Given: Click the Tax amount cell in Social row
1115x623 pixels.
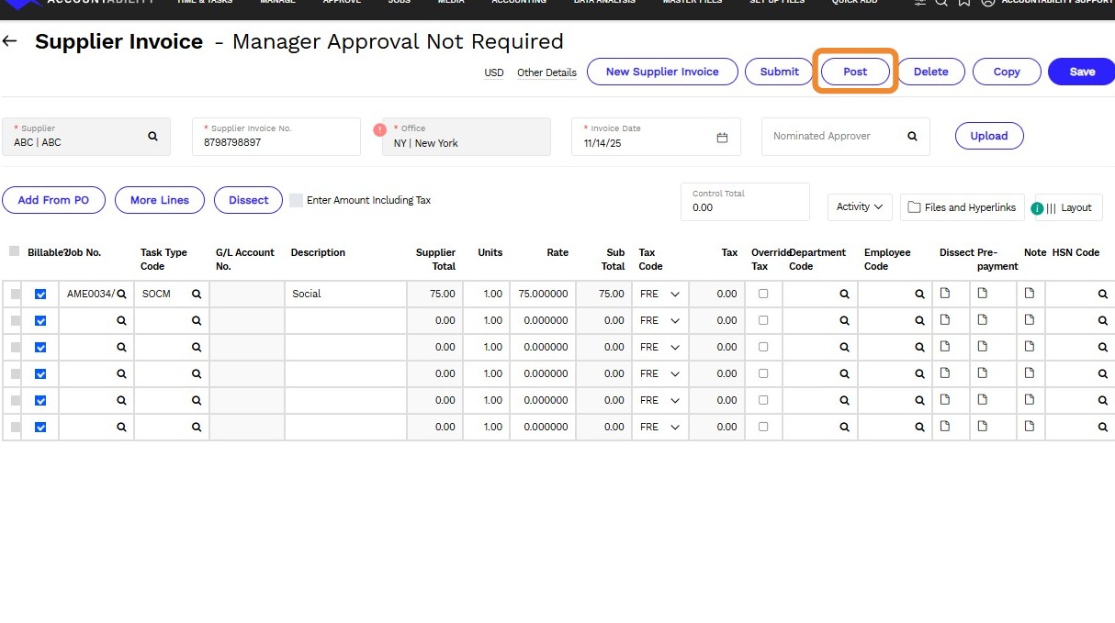Looking at the screenshot, I should pyautogui.click(x=716, y=295).
